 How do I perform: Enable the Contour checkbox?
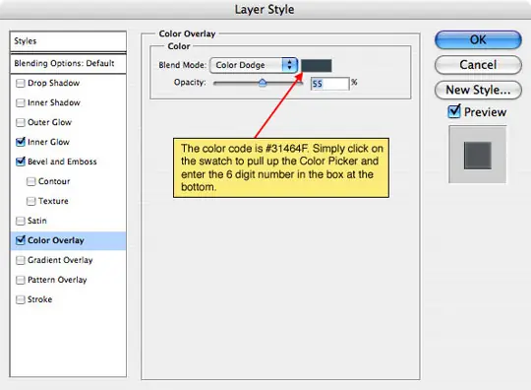[x=31, y=181]
